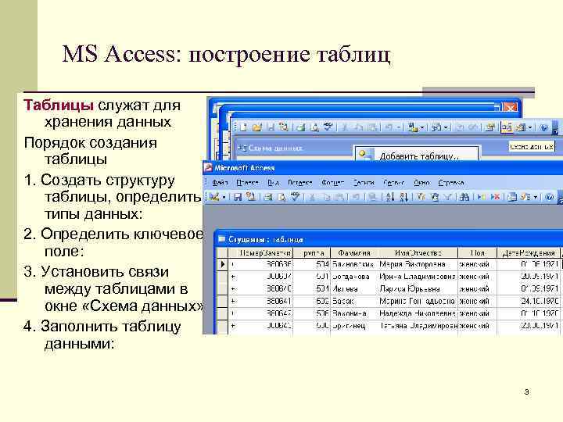Select the current record row selector arrow
This screenshot has height=422, width=563.
tap(222, 264)
